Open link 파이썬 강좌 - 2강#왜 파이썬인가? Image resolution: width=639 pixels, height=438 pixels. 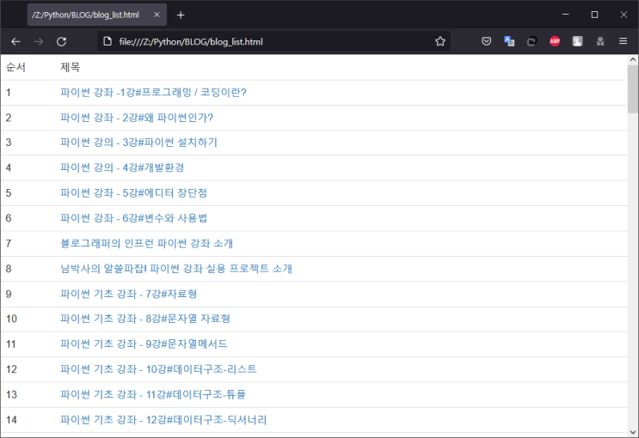click(x=137, y=118)
